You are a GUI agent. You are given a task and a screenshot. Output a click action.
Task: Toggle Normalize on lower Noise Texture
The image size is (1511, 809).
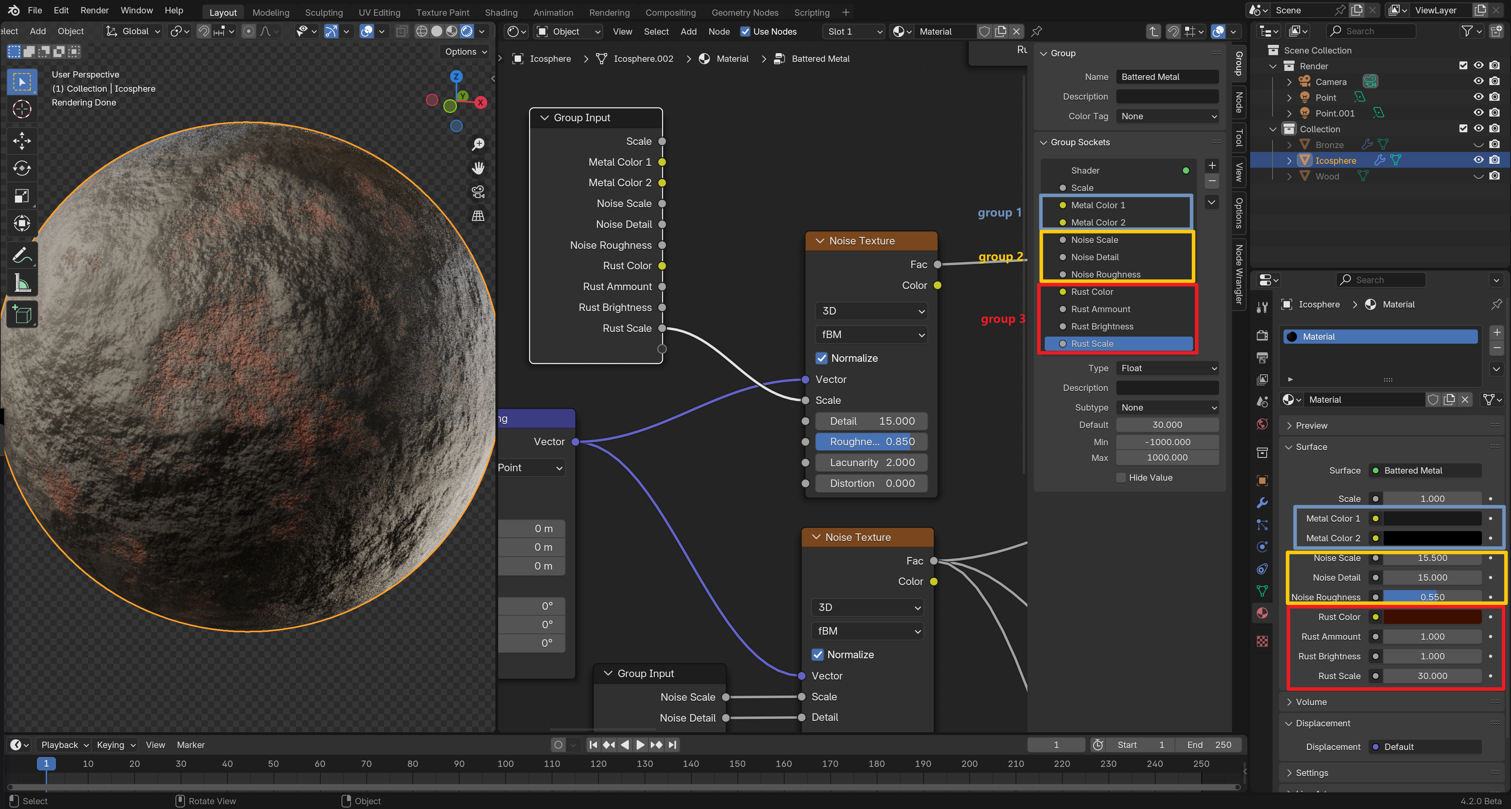818,655
